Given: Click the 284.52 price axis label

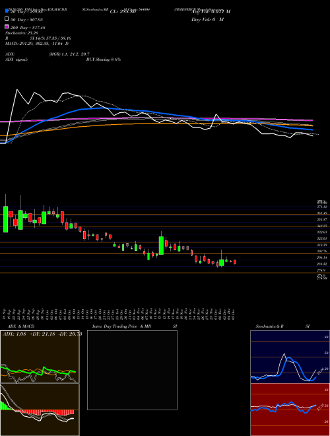Looking at the screenshot, I should pyautogui.click(x=321, y=264).
